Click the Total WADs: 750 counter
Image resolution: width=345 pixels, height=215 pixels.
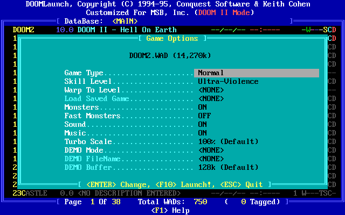(172, 202)
